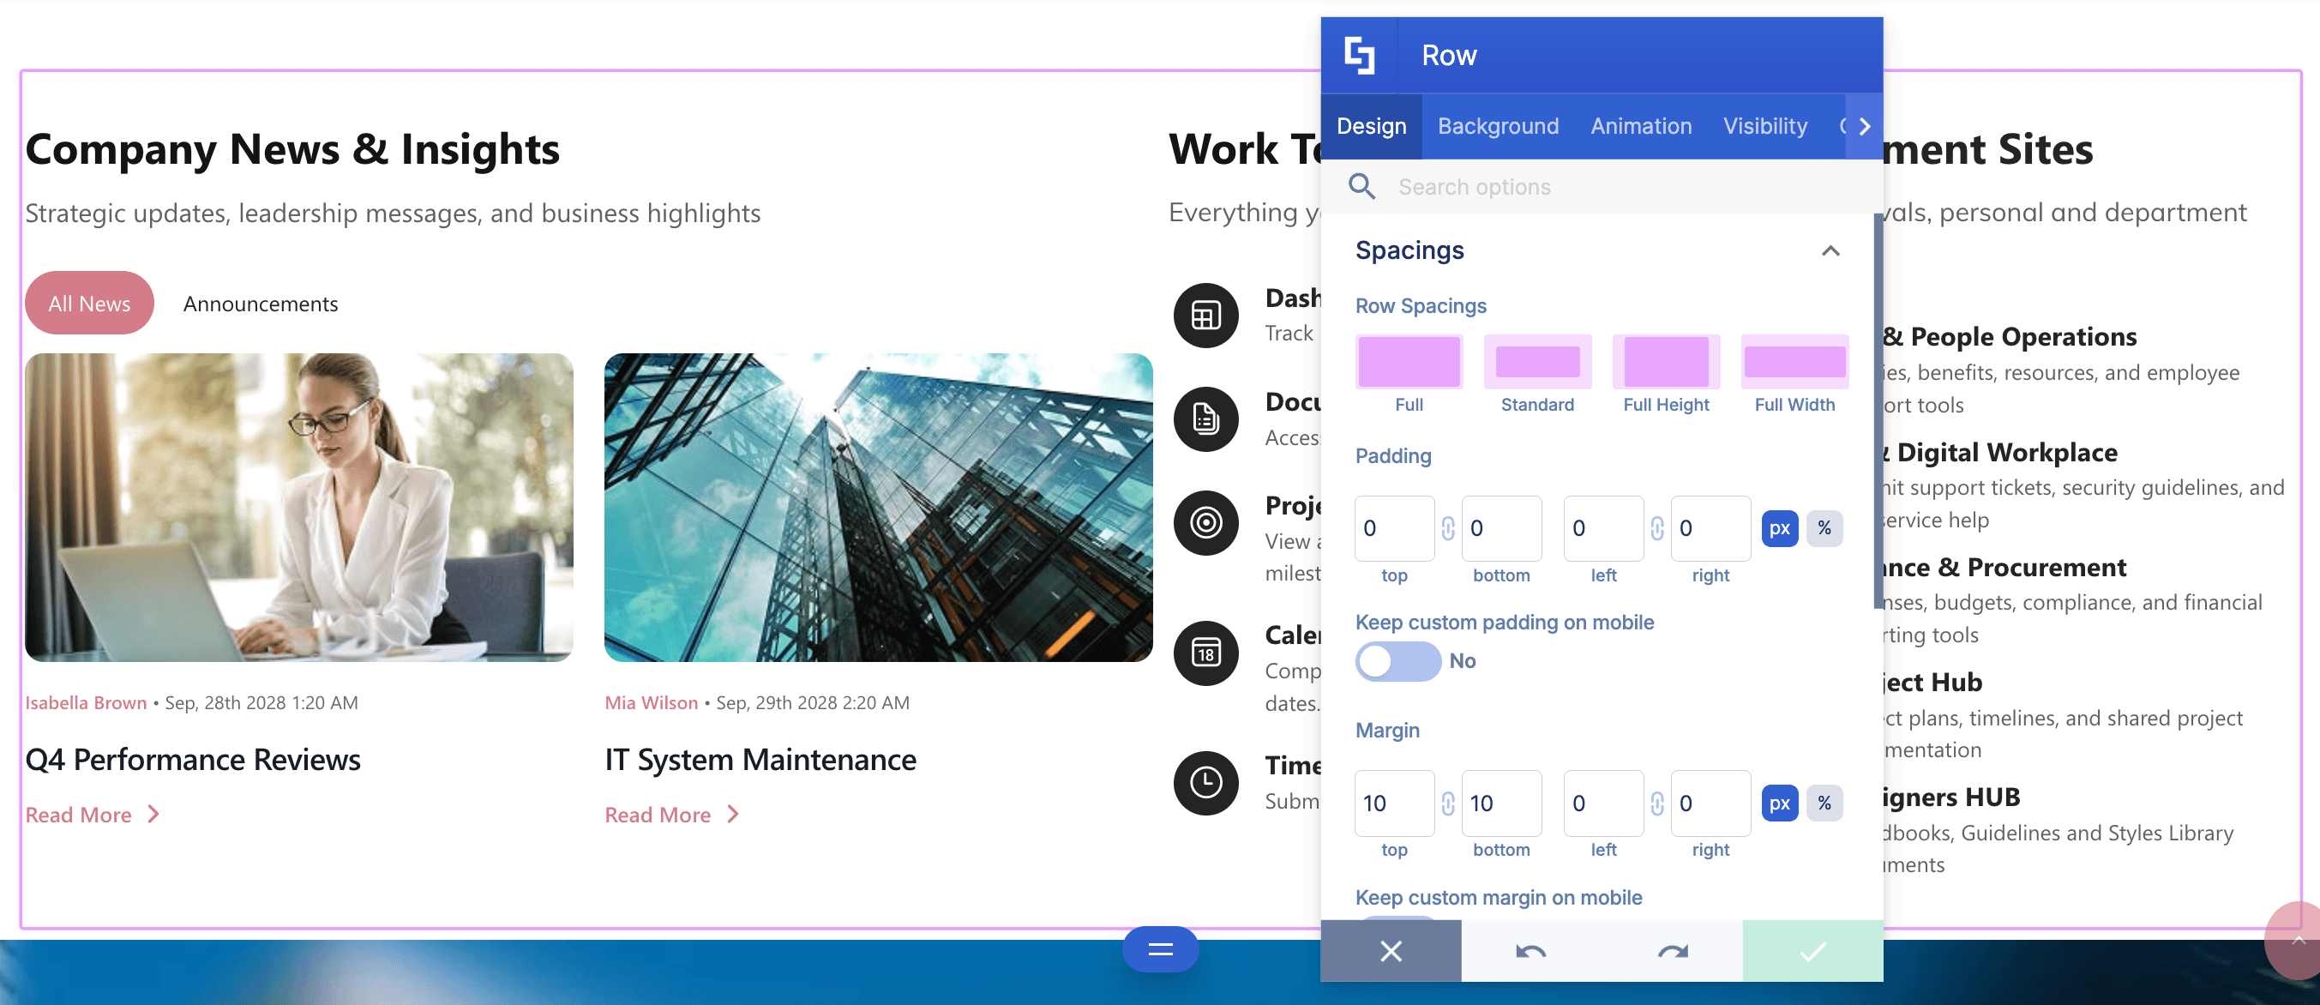Open the Timesheet clock icon
Viewport: 2320px width, 1005px height.
pyautogui.click(x=1206, y=783)
